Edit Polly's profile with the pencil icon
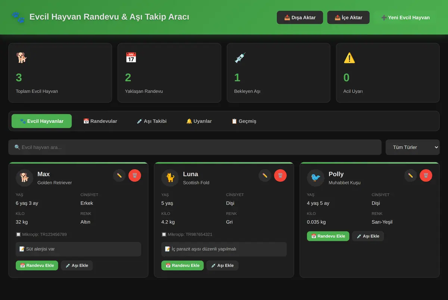The image size is (448, 300). tap(411, 176)
